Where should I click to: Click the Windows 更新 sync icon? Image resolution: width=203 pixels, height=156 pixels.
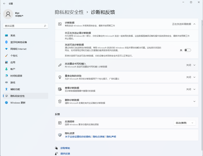tap(6, 103)
